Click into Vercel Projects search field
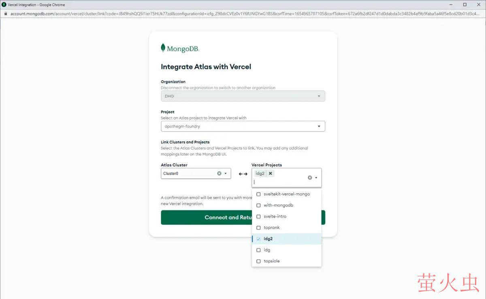Viewport: 486px width, 299px height. [x=279, y=182]
